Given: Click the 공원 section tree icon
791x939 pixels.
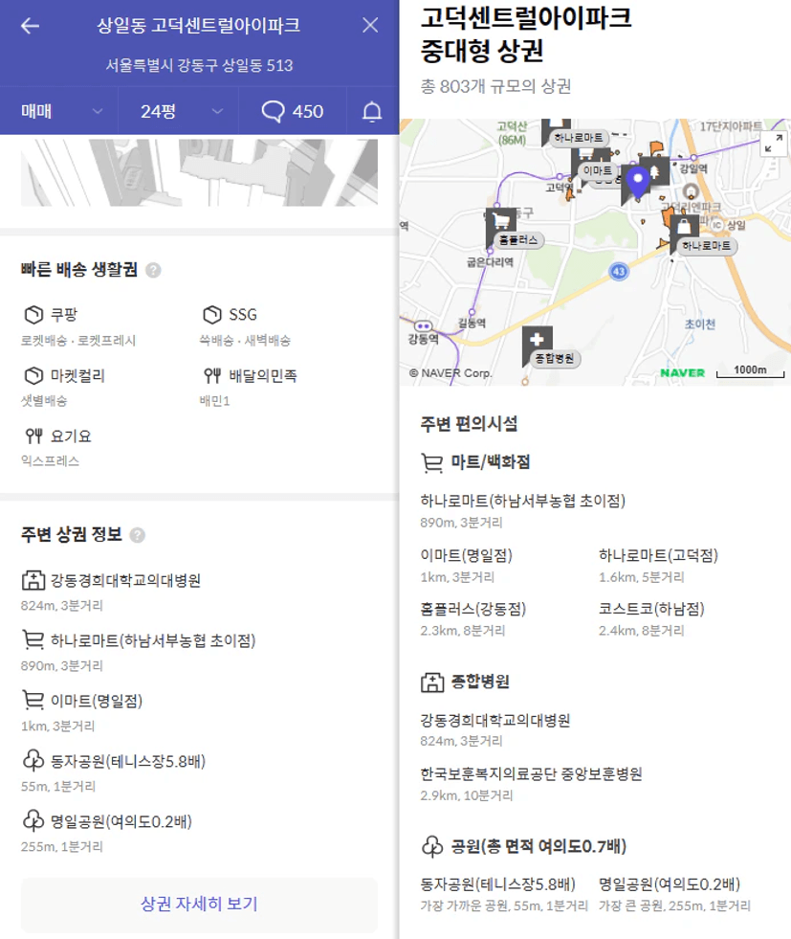Looking at the screenshot, I should pos(432,847).
